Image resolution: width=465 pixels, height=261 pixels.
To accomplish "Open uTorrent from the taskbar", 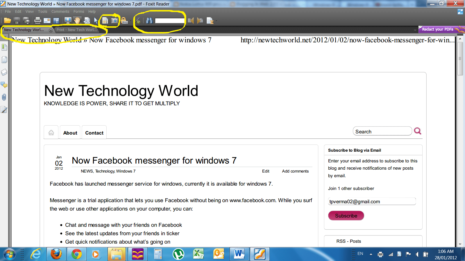I will coord(178,254).
